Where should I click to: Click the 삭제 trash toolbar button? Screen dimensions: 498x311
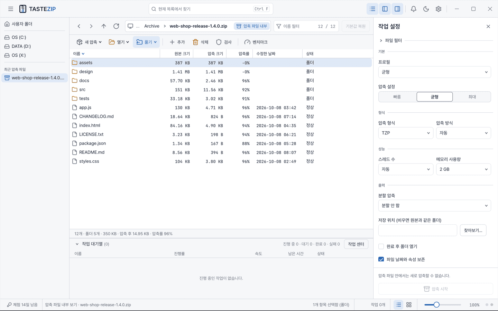[201, 42]
